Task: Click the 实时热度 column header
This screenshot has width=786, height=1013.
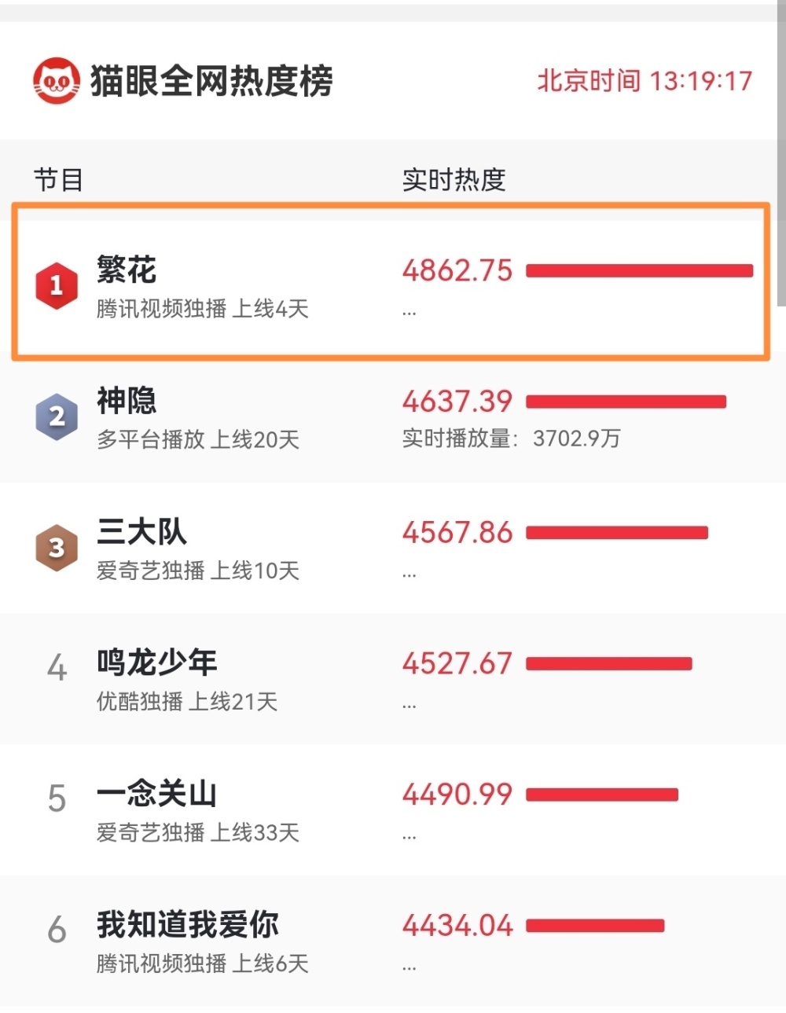Action: (x=454, y=180)
